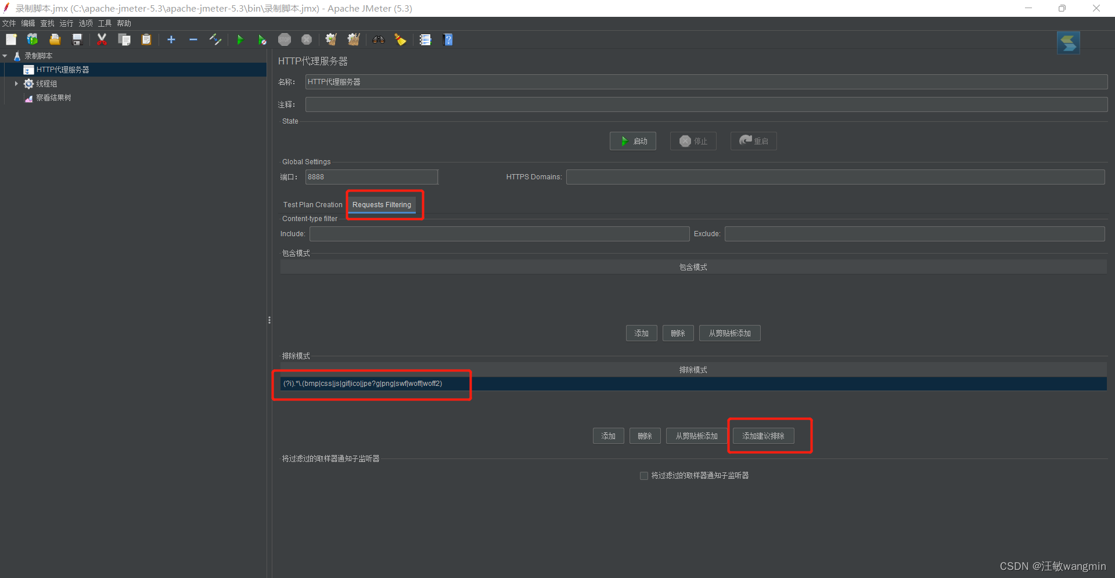Image resolution: width=1115 pixels, height=578 pixels.
Task: Select the 录制脚本 test plan node
Action: 38,56
